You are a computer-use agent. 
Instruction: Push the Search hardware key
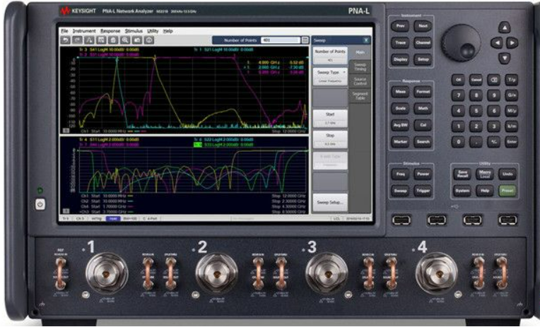tap(423, 141)
